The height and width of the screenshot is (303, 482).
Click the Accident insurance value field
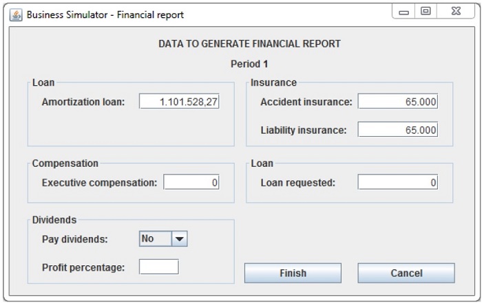pos(398,102)
